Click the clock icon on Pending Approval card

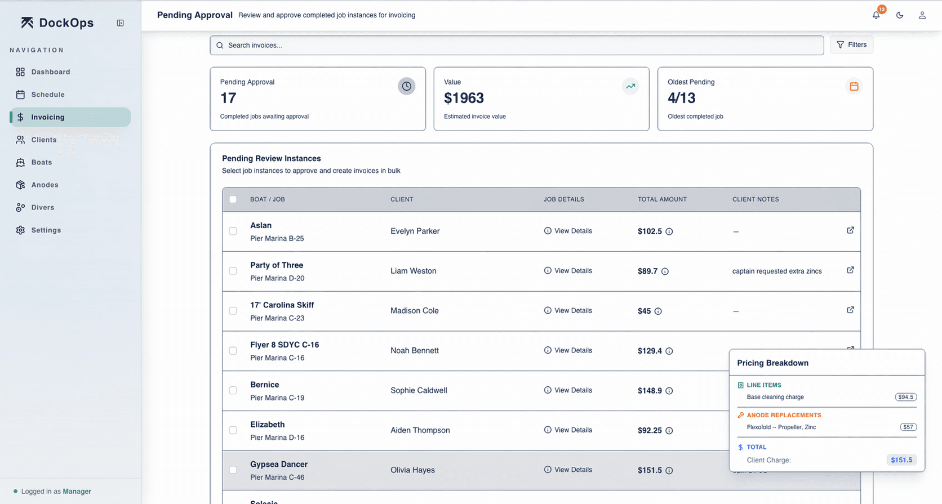pyautogui.click(x=406, y=86)
